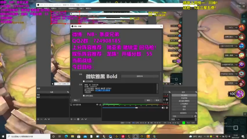247x139 pixels.
Task: Open transition properties gear icon
Action: click(195, 116)
